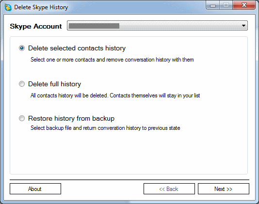The height and width of the screenshot is (204, 259).
Task: Click the Skype Account label
Action: coord(36,26)
